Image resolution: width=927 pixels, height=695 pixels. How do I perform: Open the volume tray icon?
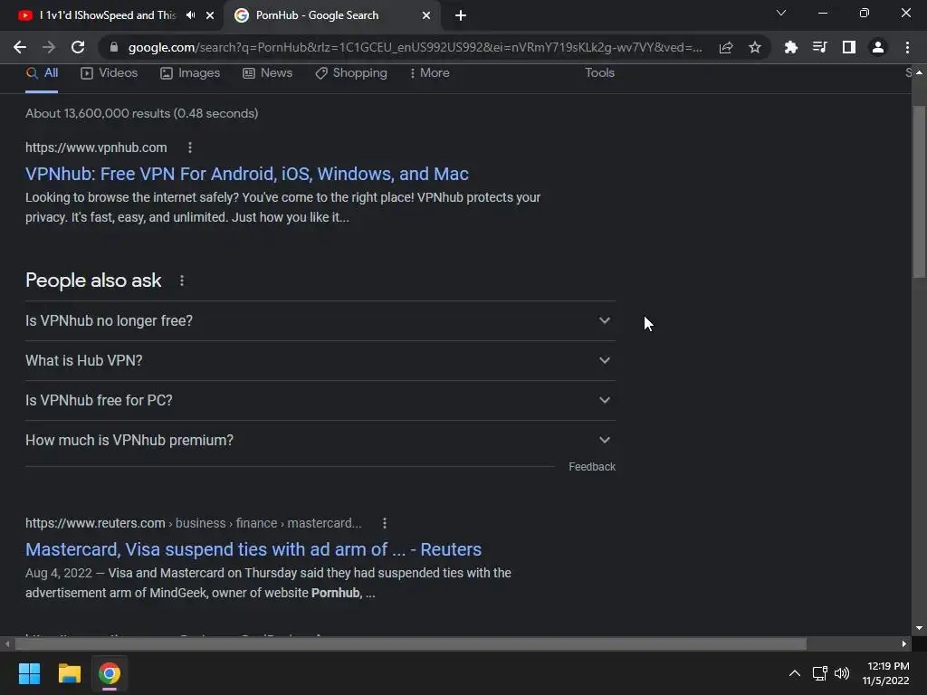pyautogui.click(x=842, y=673)
